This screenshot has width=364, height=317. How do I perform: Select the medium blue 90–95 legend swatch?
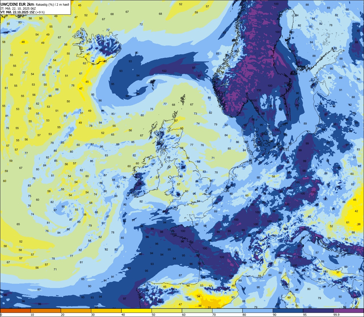click(288, 310)
